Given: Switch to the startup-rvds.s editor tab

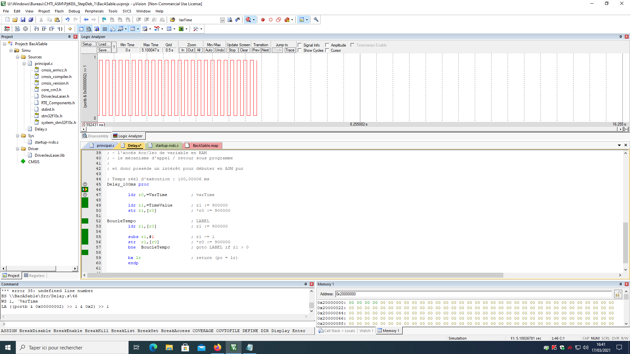Looking at the screenshot, I should point(167,146).
